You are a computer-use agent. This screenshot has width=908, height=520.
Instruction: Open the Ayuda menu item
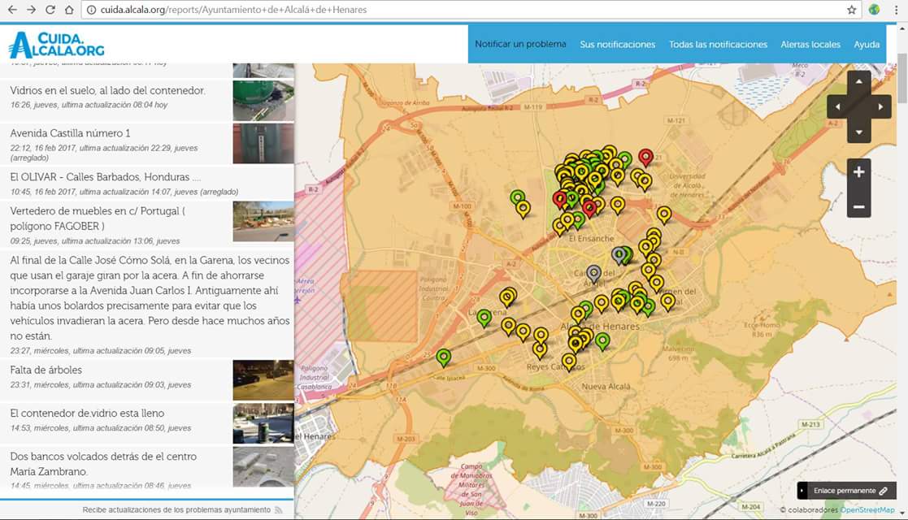(x=867, y=44)
